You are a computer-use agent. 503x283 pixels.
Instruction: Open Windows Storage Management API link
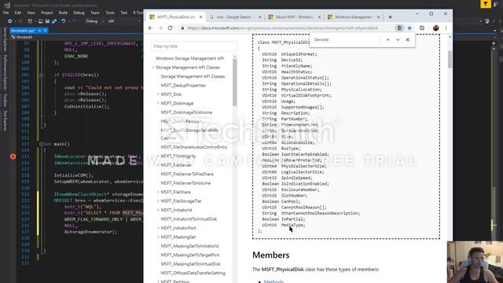[x=189, y=58]
